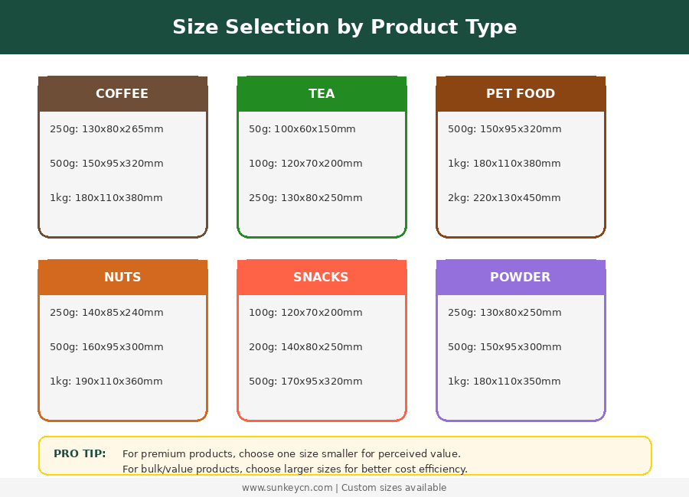Click Nuts 500g 160x95x300mm size
689x497 pixels.
coord(106,347)
